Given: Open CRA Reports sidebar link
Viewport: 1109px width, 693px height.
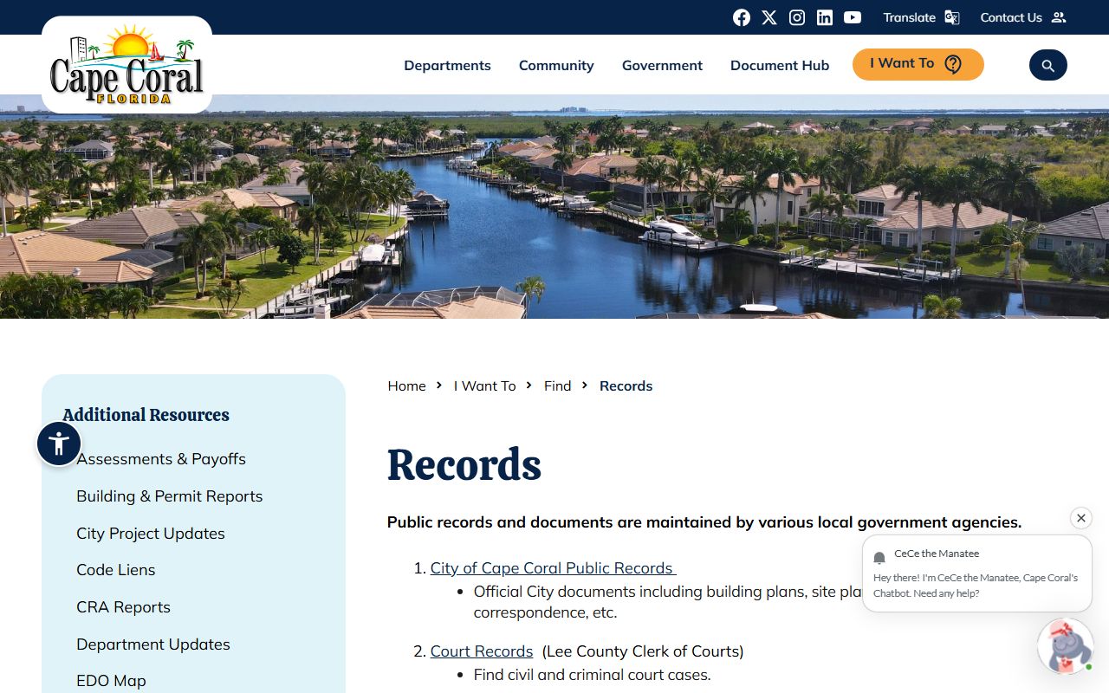Looking at the screenshot, I should click(x=123, y=606).
